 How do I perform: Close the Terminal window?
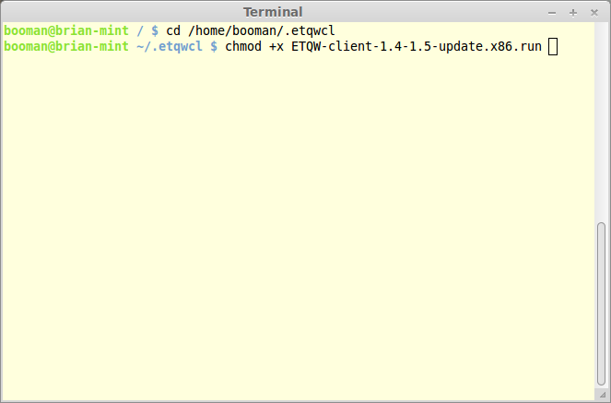tap(593, 13)
